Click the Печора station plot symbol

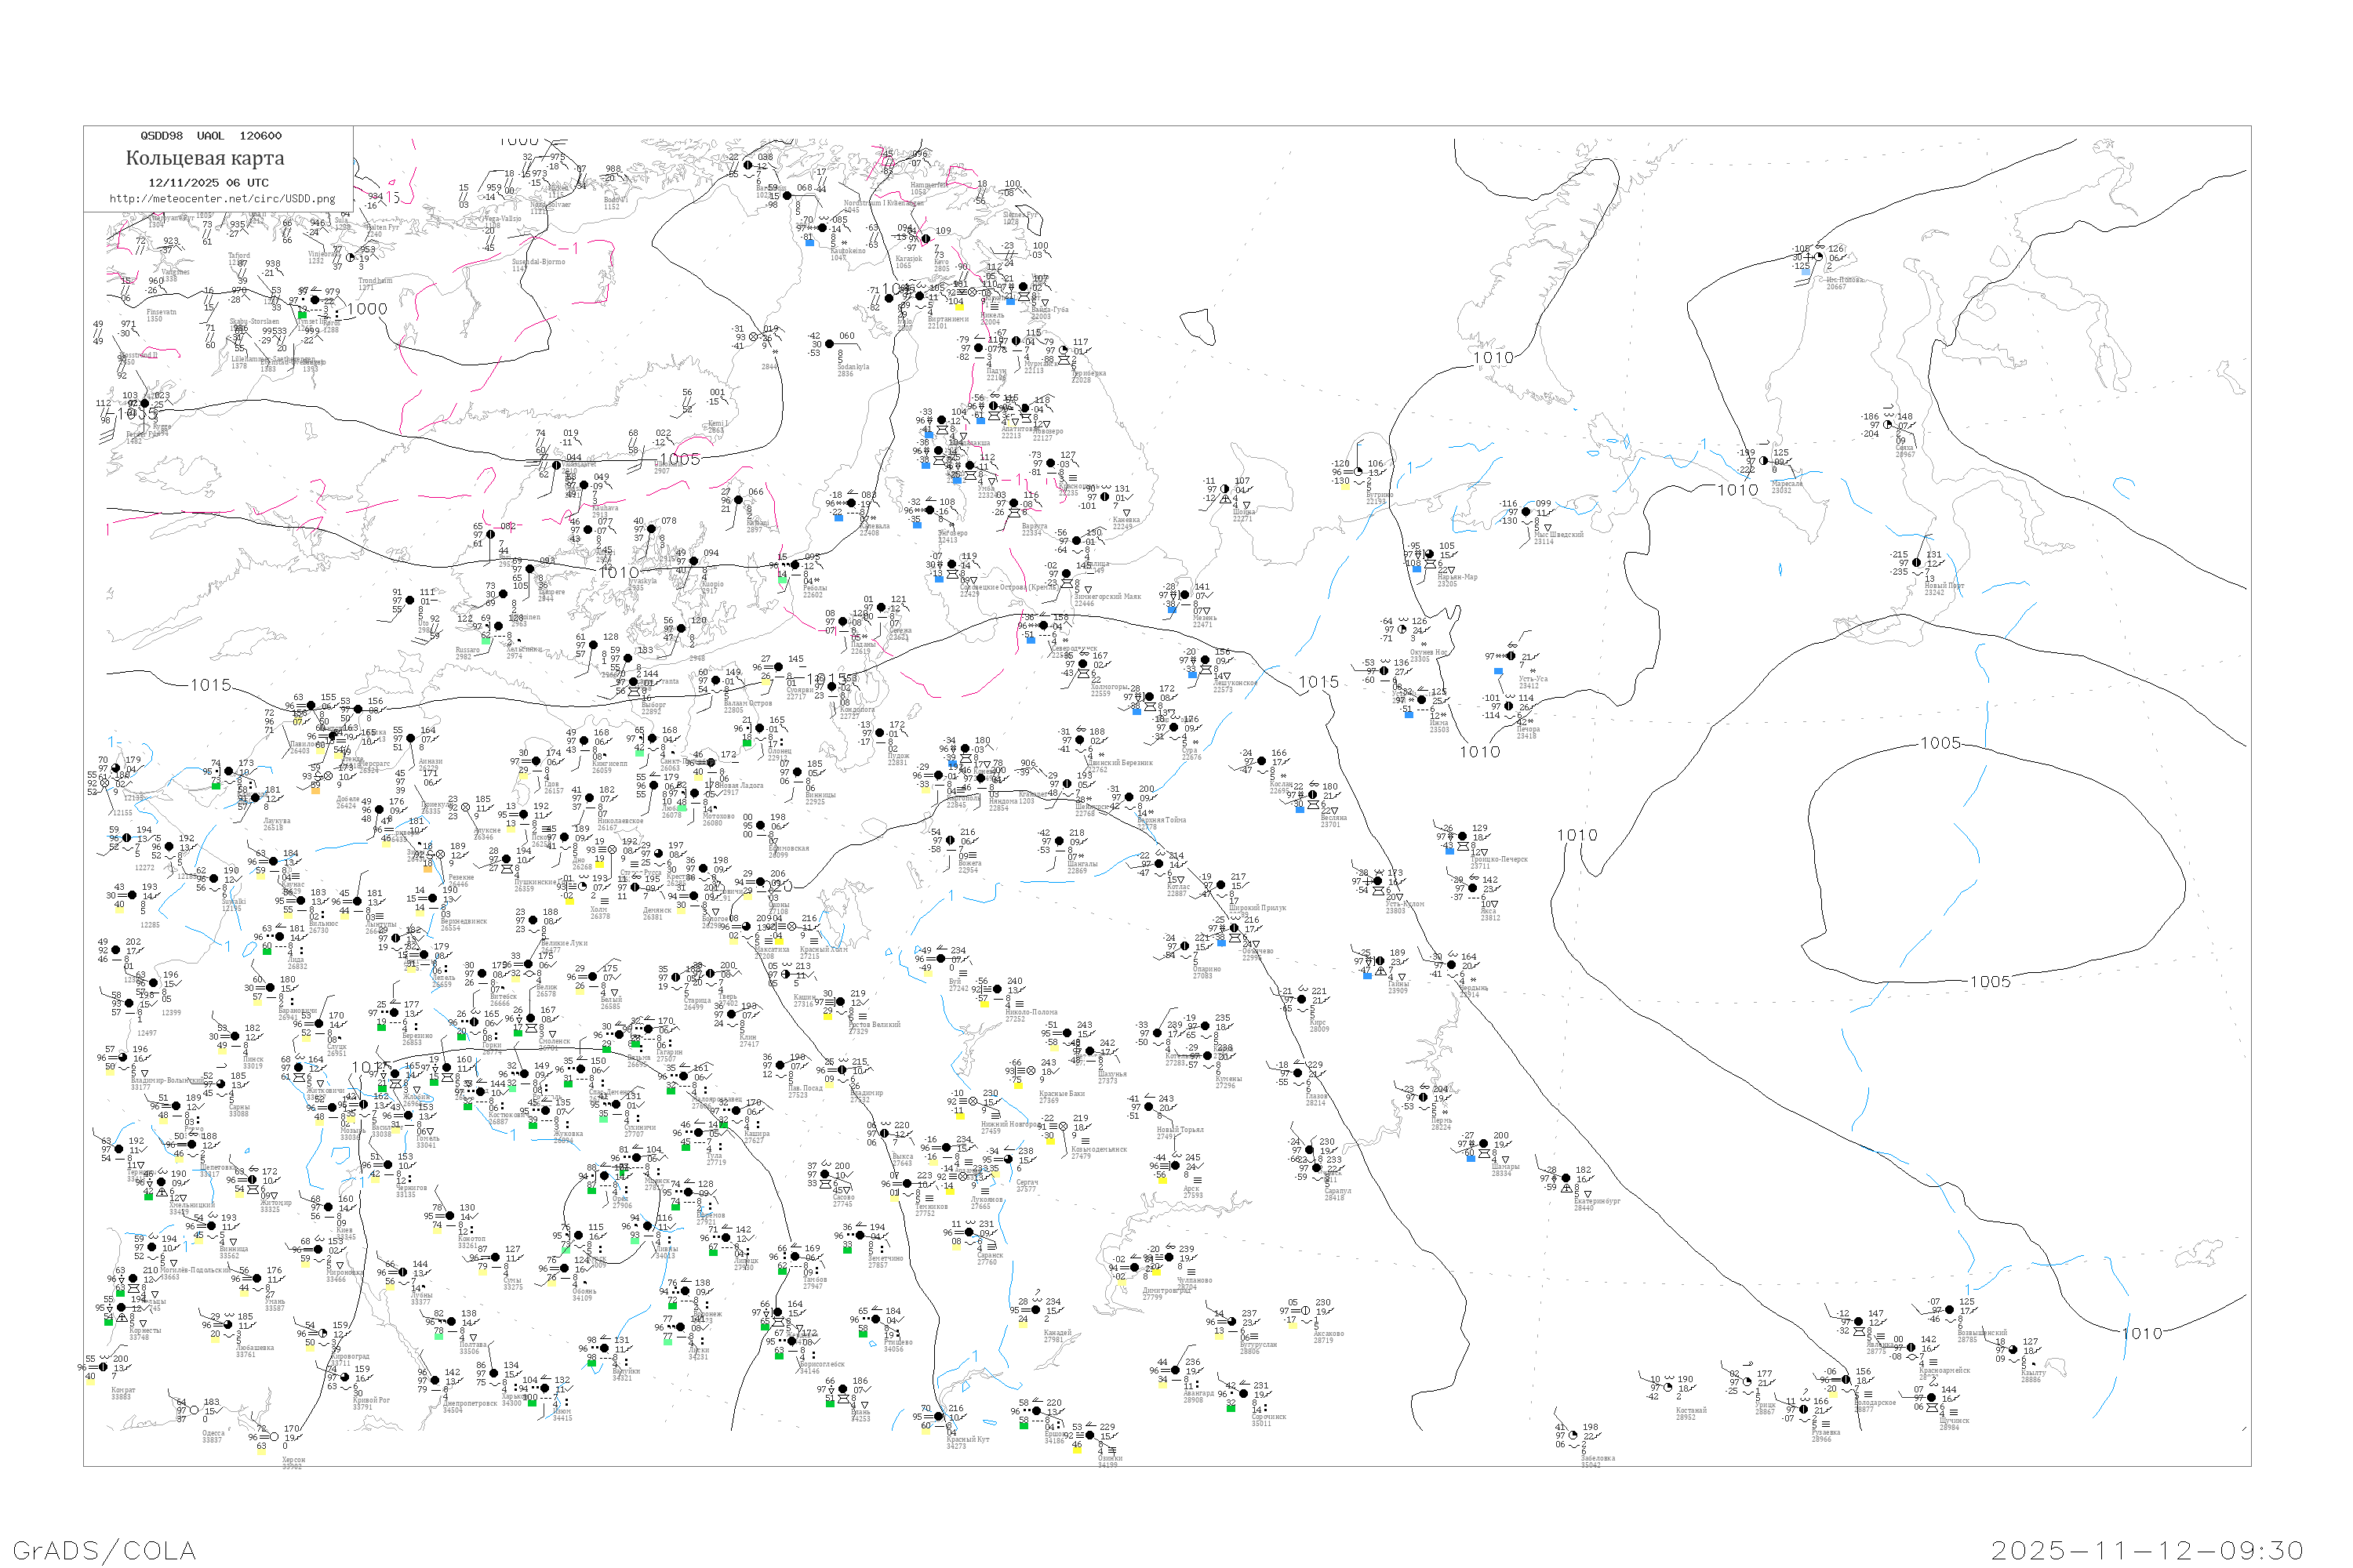1508,706
